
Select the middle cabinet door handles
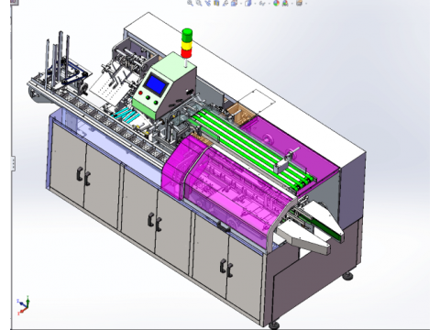click(155, 222)
